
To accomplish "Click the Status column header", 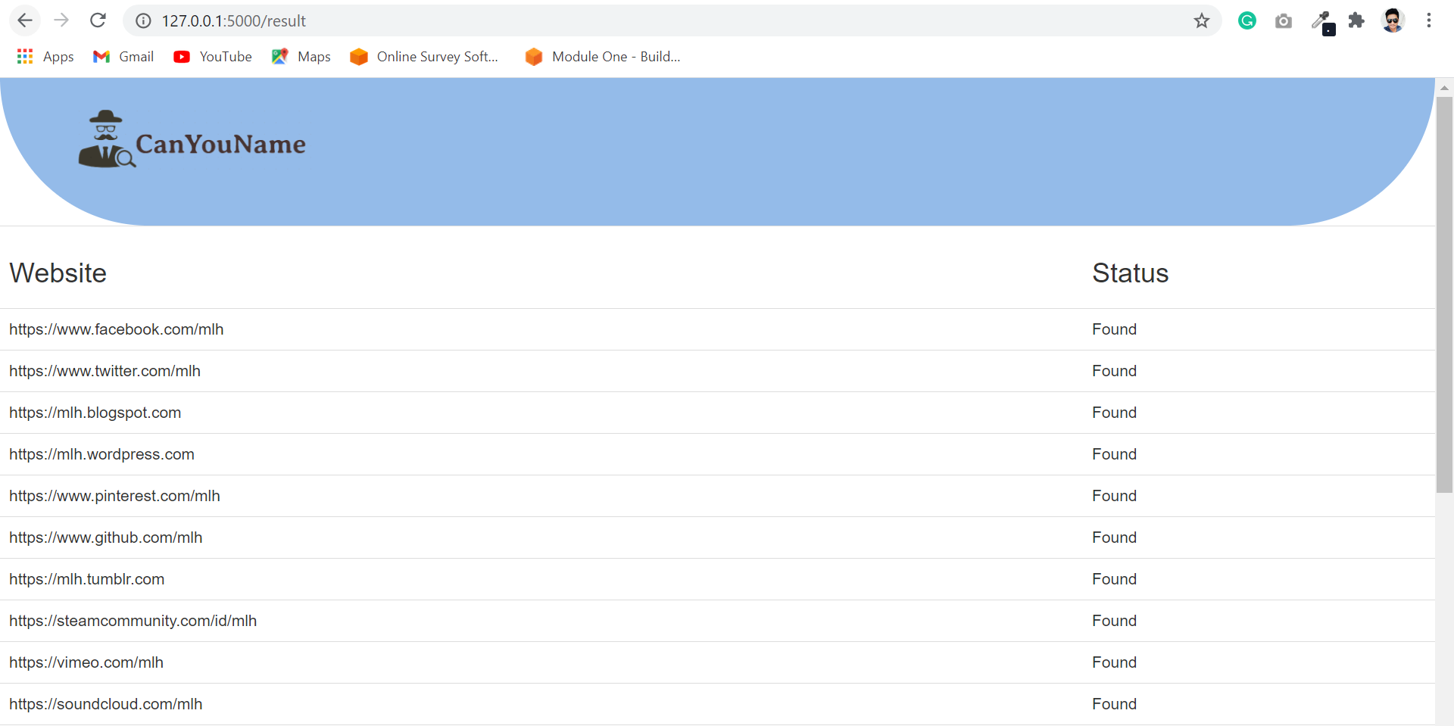I will pyautogui.click(x=1130, y=273).
